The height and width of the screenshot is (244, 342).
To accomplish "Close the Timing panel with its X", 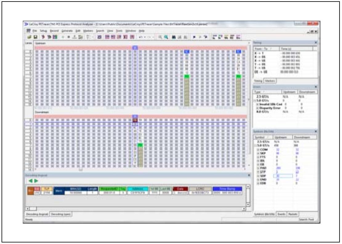I will click(x=316, y=43).
